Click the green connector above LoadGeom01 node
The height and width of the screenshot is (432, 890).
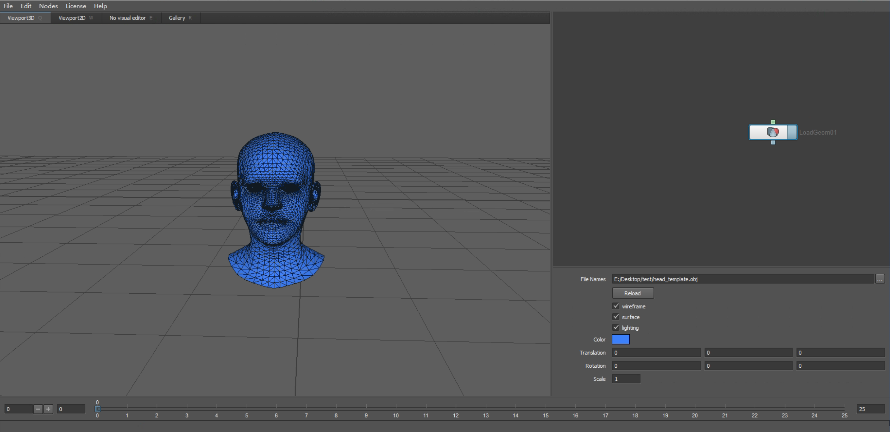773,122
